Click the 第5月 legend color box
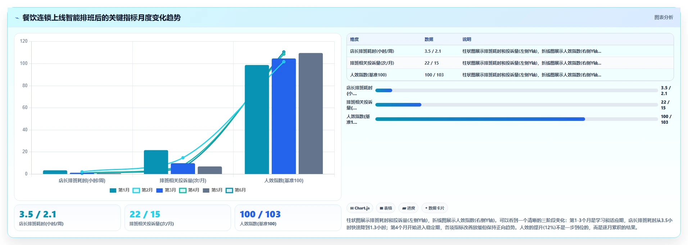The width and height of the screenshot is (688, 245). (x=206, y=190)
